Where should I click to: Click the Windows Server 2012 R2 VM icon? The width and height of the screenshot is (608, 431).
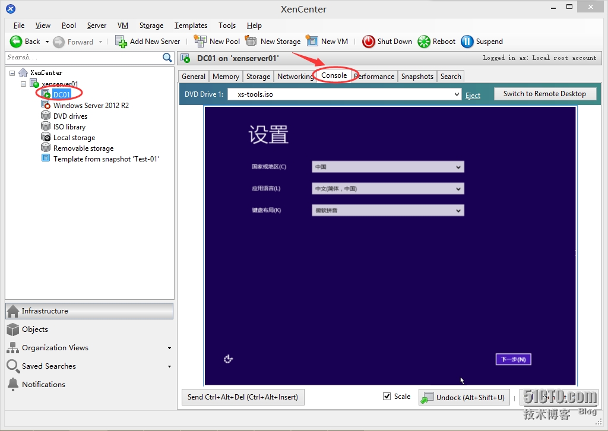pos(46,105)
